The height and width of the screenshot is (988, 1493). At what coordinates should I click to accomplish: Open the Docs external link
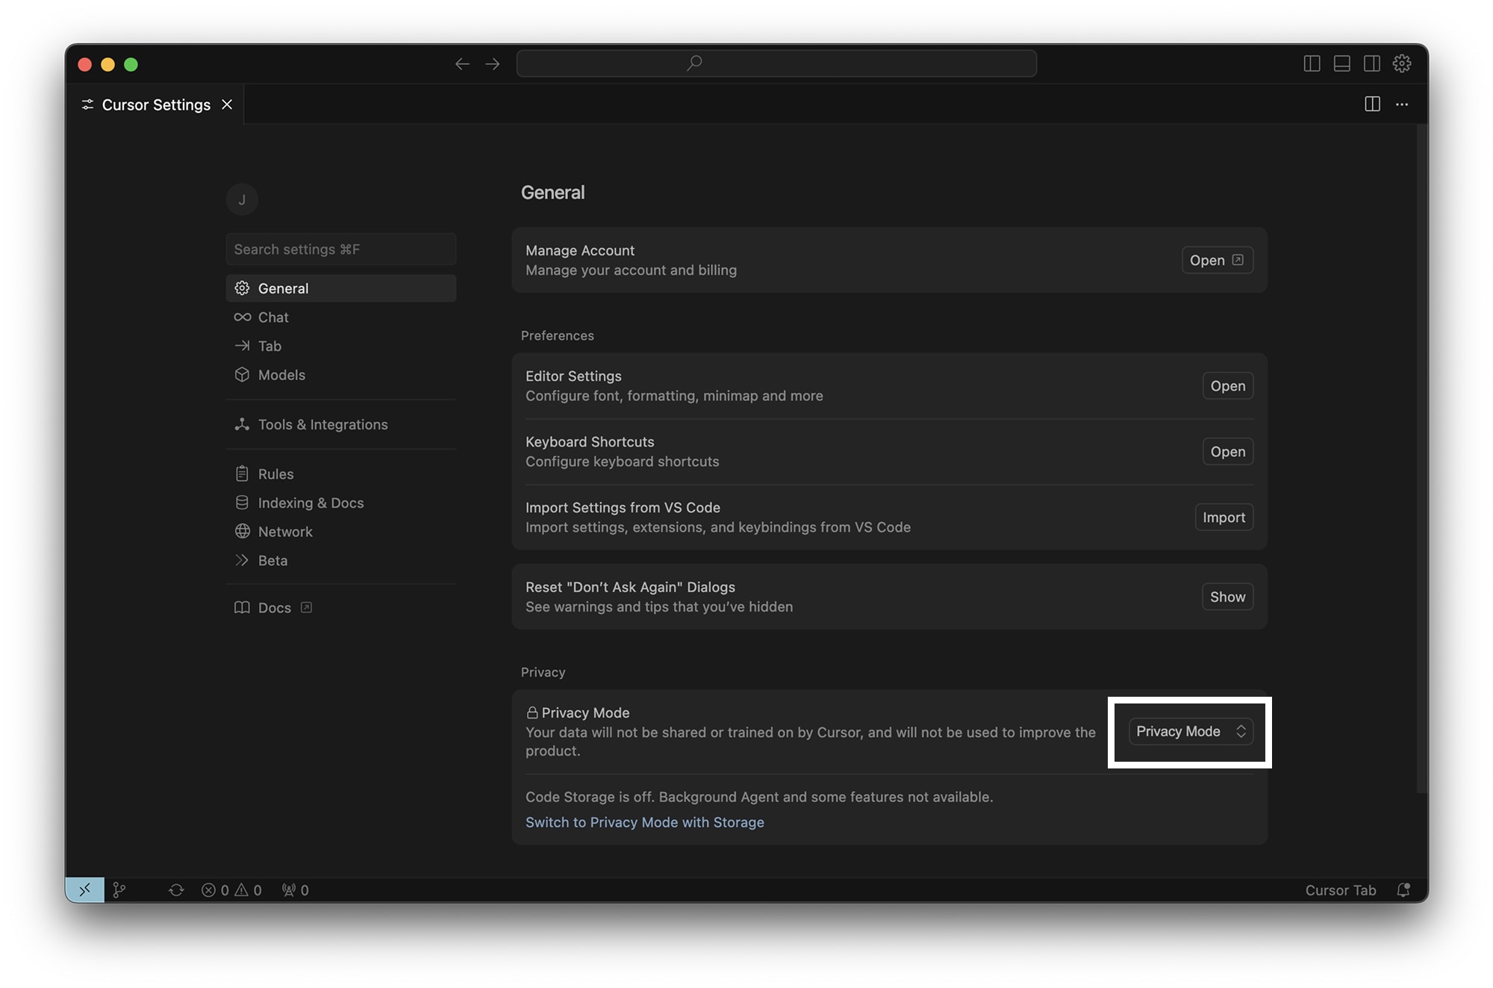[x=274, y=608]
